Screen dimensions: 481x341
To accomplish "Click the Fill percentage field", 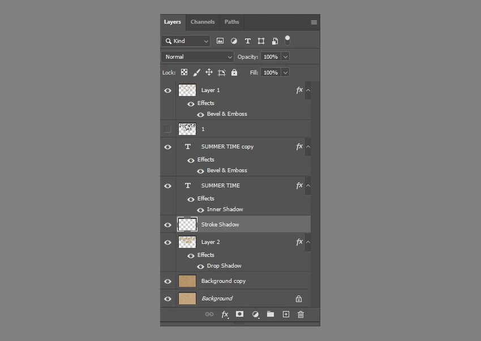I will click(x=270, y=73).
